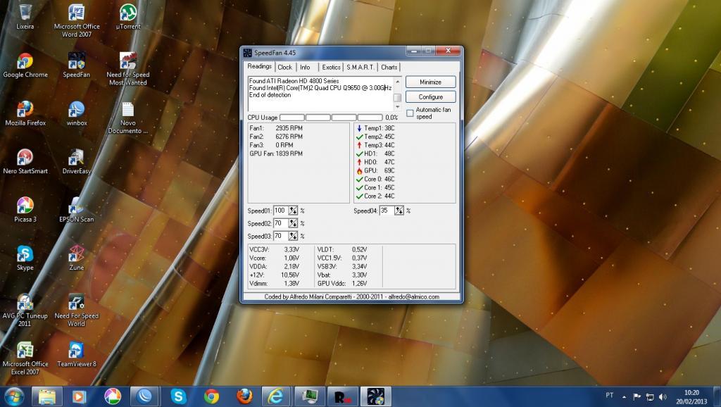Switch to the S.M.A.R.T. tab
This screenshot has height=407, width=721.
point(360,67)
